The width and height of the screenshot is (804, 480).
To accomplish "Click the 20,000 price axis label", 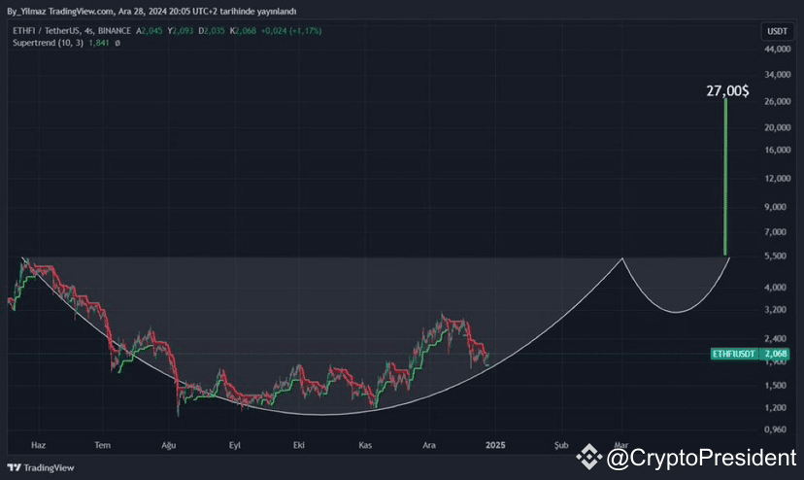I will (x=778, y=127).
